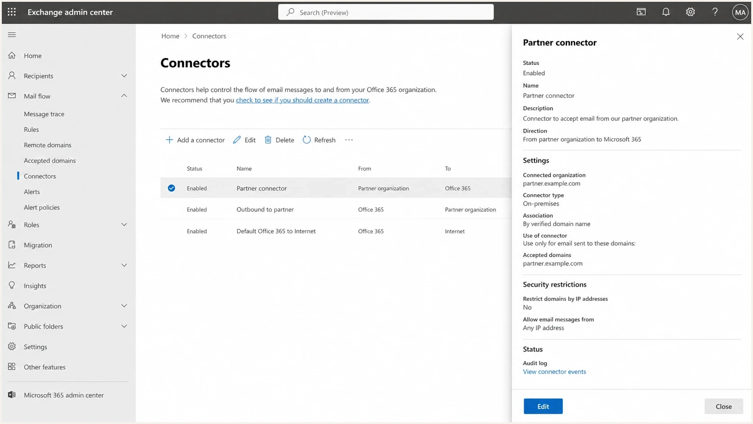This screenshot has height=424, width=753.
Task: Expand the Roles section chevron
Action: pos(124,224)
